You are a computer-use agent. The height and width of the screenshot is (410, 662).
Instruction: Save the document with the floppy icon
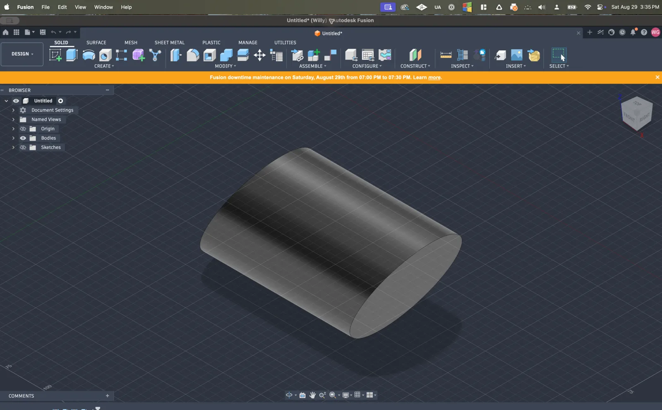(43, 32)
